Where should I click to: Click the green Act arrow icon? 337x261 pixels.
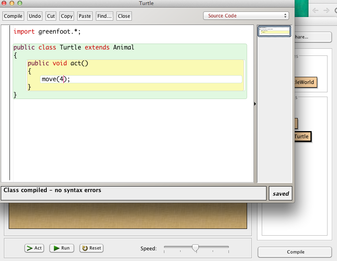coord(29,248)
